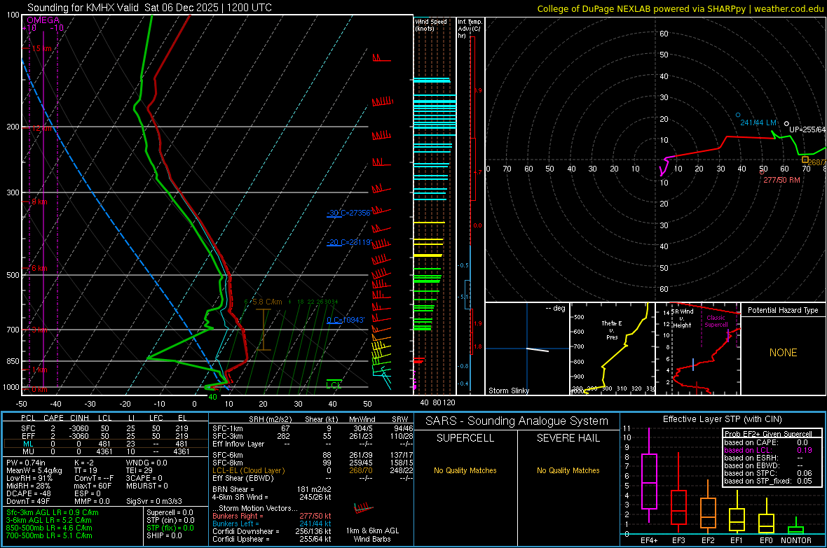The height and width of the screenshot is (548, 827).
Task: Click the SHIP = 0.0 value
Action: (164, 535)
